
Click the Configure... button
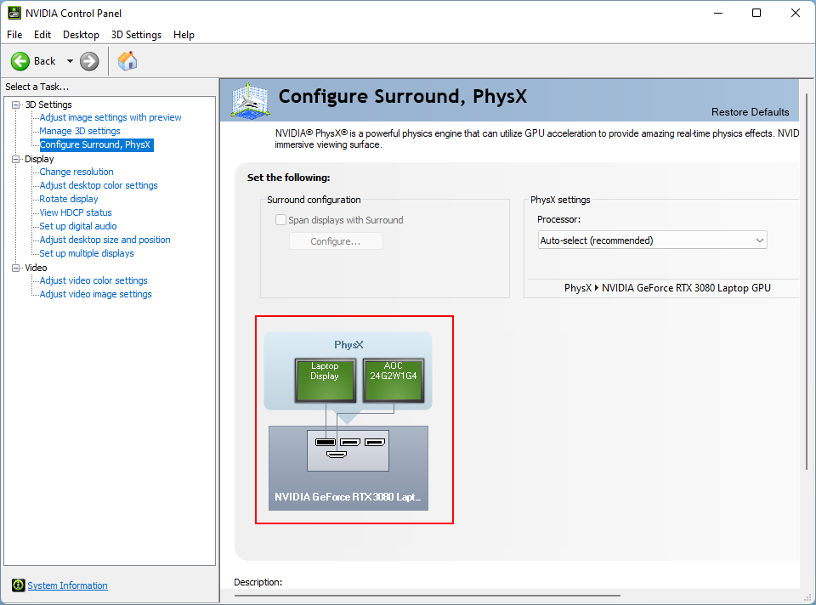(336, 241)
